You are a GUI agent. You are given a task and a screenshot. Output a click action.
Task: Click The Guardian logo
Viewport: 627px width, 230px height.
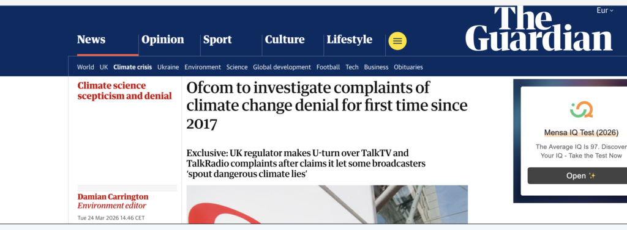[539, 29]
